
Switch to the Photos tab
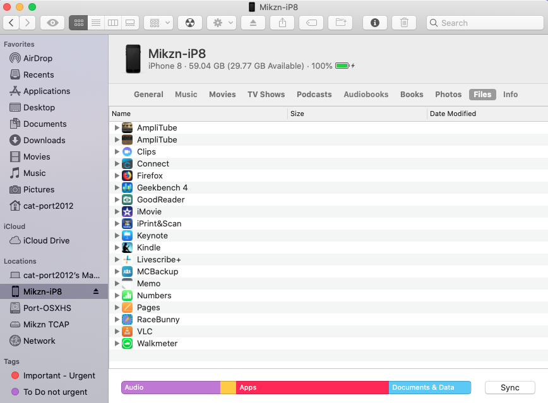click(x=448, y=95)
